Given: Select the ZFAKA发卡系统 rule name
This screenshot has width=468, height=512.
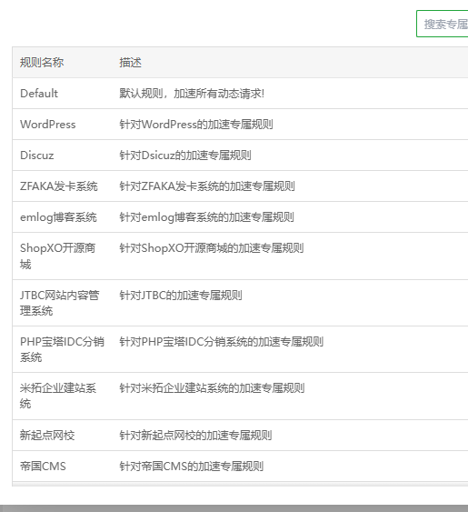Looking at the screenshot, I should pyautogui.click(x=59, y=186).
